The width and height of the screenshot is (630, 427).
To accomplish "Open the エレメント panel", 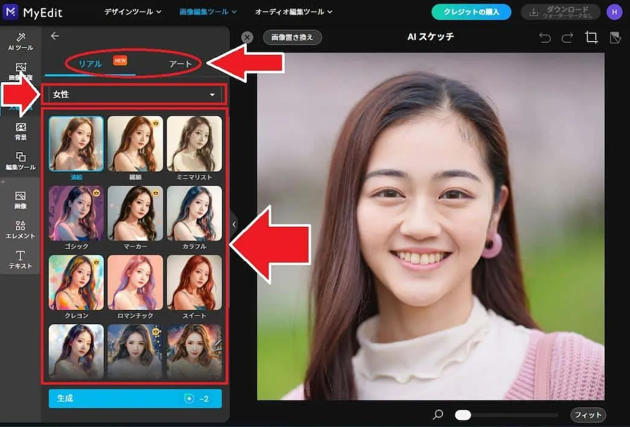I will (20, 230).
